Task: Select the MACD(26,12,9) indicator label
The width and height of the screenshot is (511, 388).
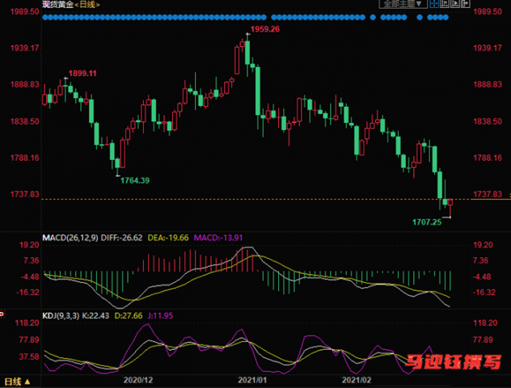Action: pos(70,238)
